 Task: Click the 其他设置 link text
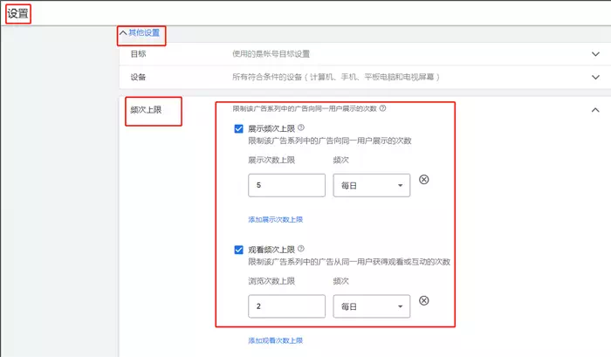pyautogui.click(x=145, y=33)
